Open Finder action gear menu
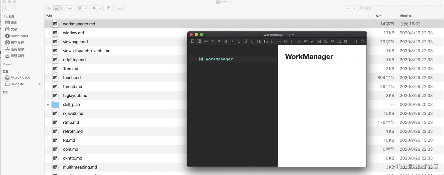The image size is (444, 175). [x=96, y=8]
